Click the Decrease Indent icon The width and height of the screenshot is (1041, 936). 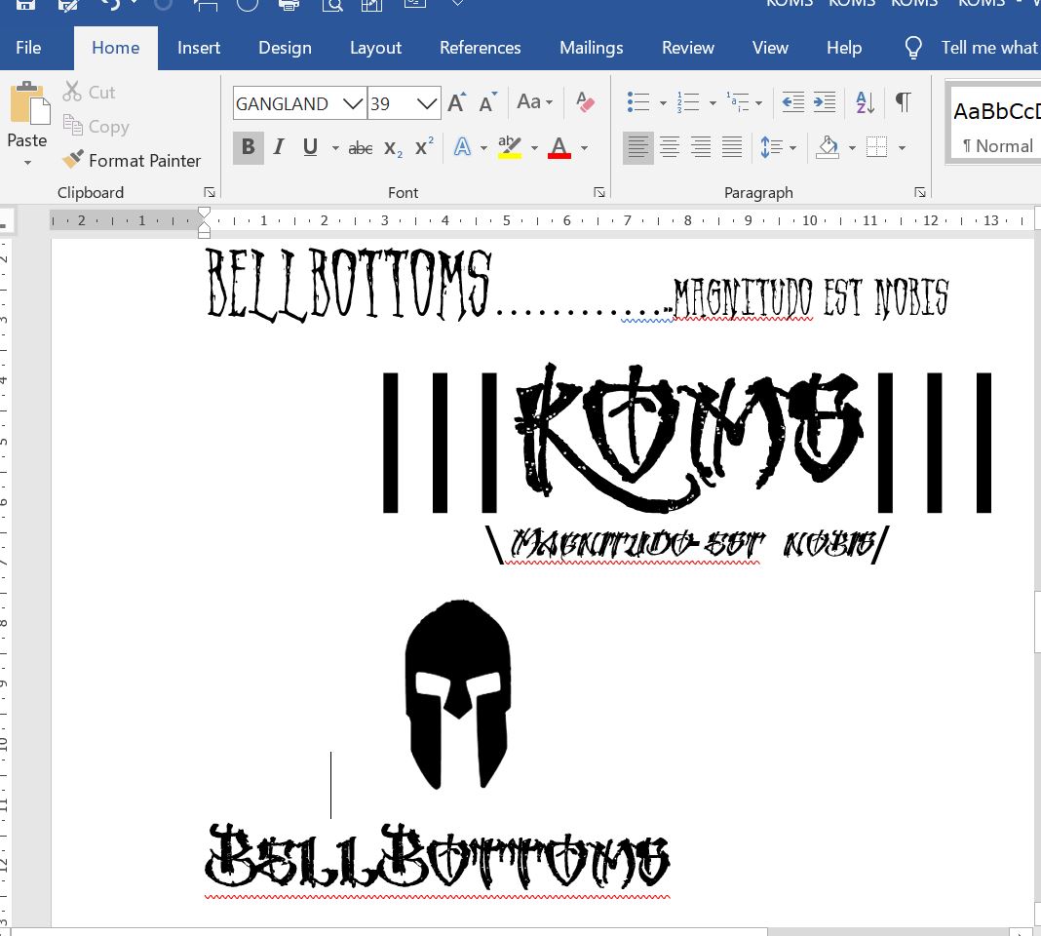pos(793,102)
